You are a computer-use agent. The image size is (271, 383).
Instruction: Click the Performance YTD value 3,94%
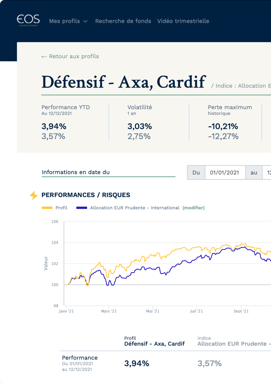coord(54,126)
